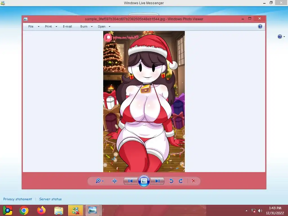
Task: Open the File menu in Photo Viewer
Action: (31, 26)
